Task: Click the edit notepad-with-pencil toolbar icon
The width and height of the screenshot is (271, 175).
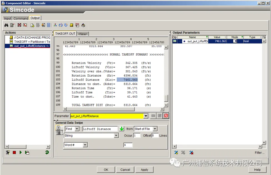Action: (12, 25)
